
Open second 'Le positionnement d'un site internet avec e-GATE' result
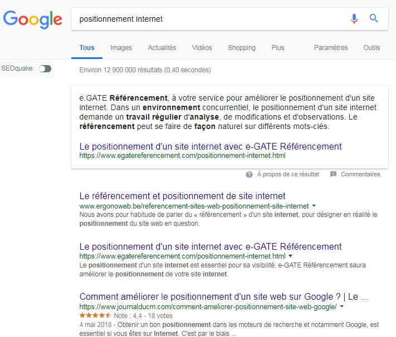coord(211,246)
